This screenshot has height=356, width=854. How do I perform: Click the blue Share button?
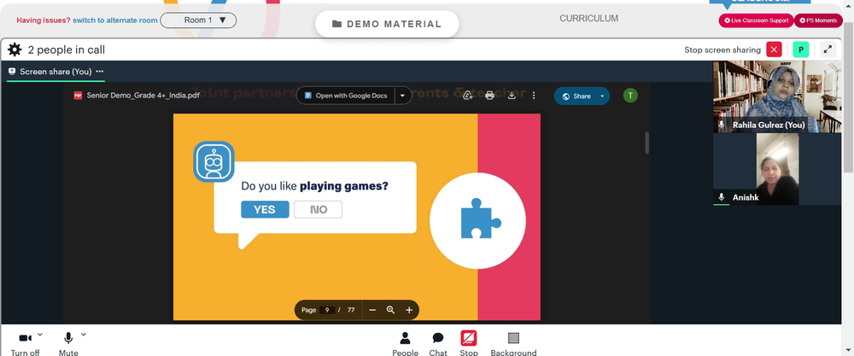coord(576,96)
